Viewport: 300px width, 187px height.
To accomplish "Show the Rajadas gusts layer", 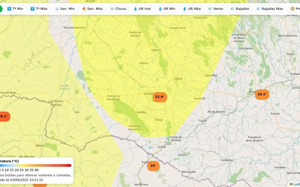I will [240, 9].
